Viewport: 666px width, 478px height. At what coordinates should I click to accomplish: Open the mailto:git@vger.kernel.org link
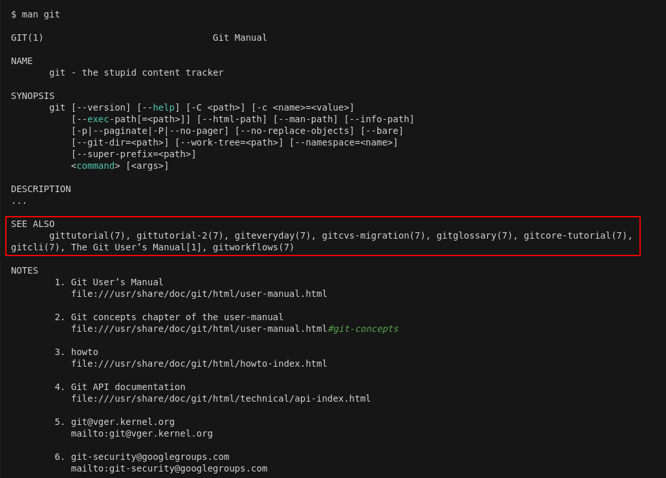(142, 434)
